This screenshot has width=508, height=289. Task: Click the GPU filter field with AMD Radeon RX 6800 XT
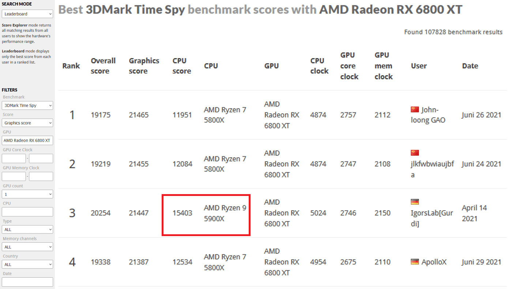(27, 140)
